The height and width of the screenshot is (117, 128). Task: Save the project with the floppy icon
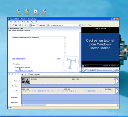[16, 25]
